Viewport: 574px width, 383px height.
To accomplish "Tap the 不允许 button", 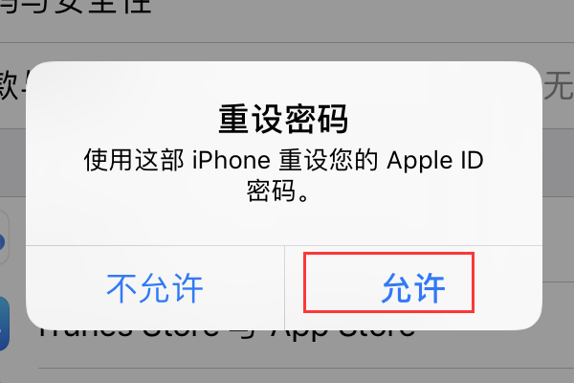I will click(155, 288).
